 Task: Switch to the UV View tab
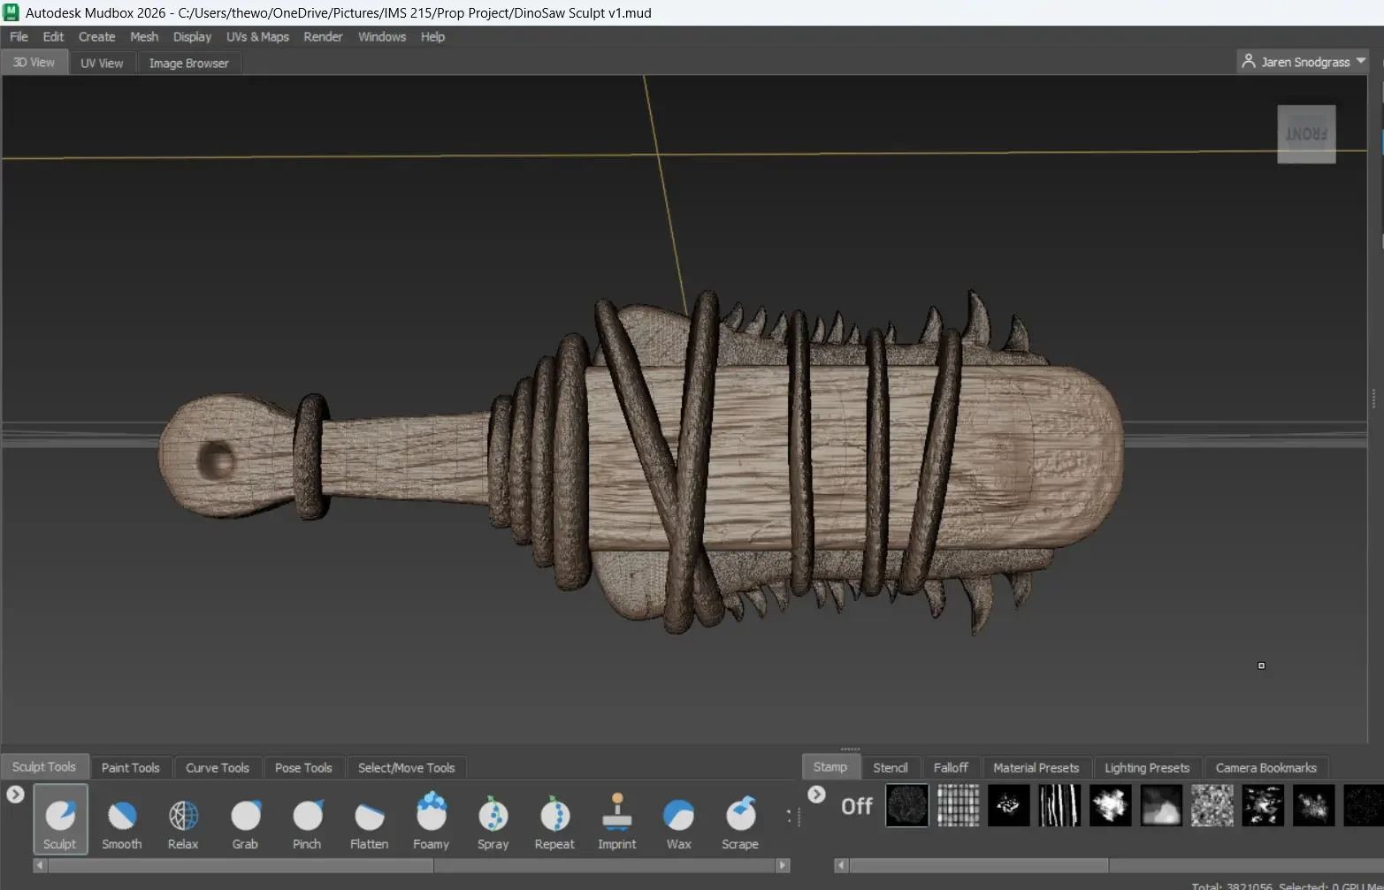(102, 63)
